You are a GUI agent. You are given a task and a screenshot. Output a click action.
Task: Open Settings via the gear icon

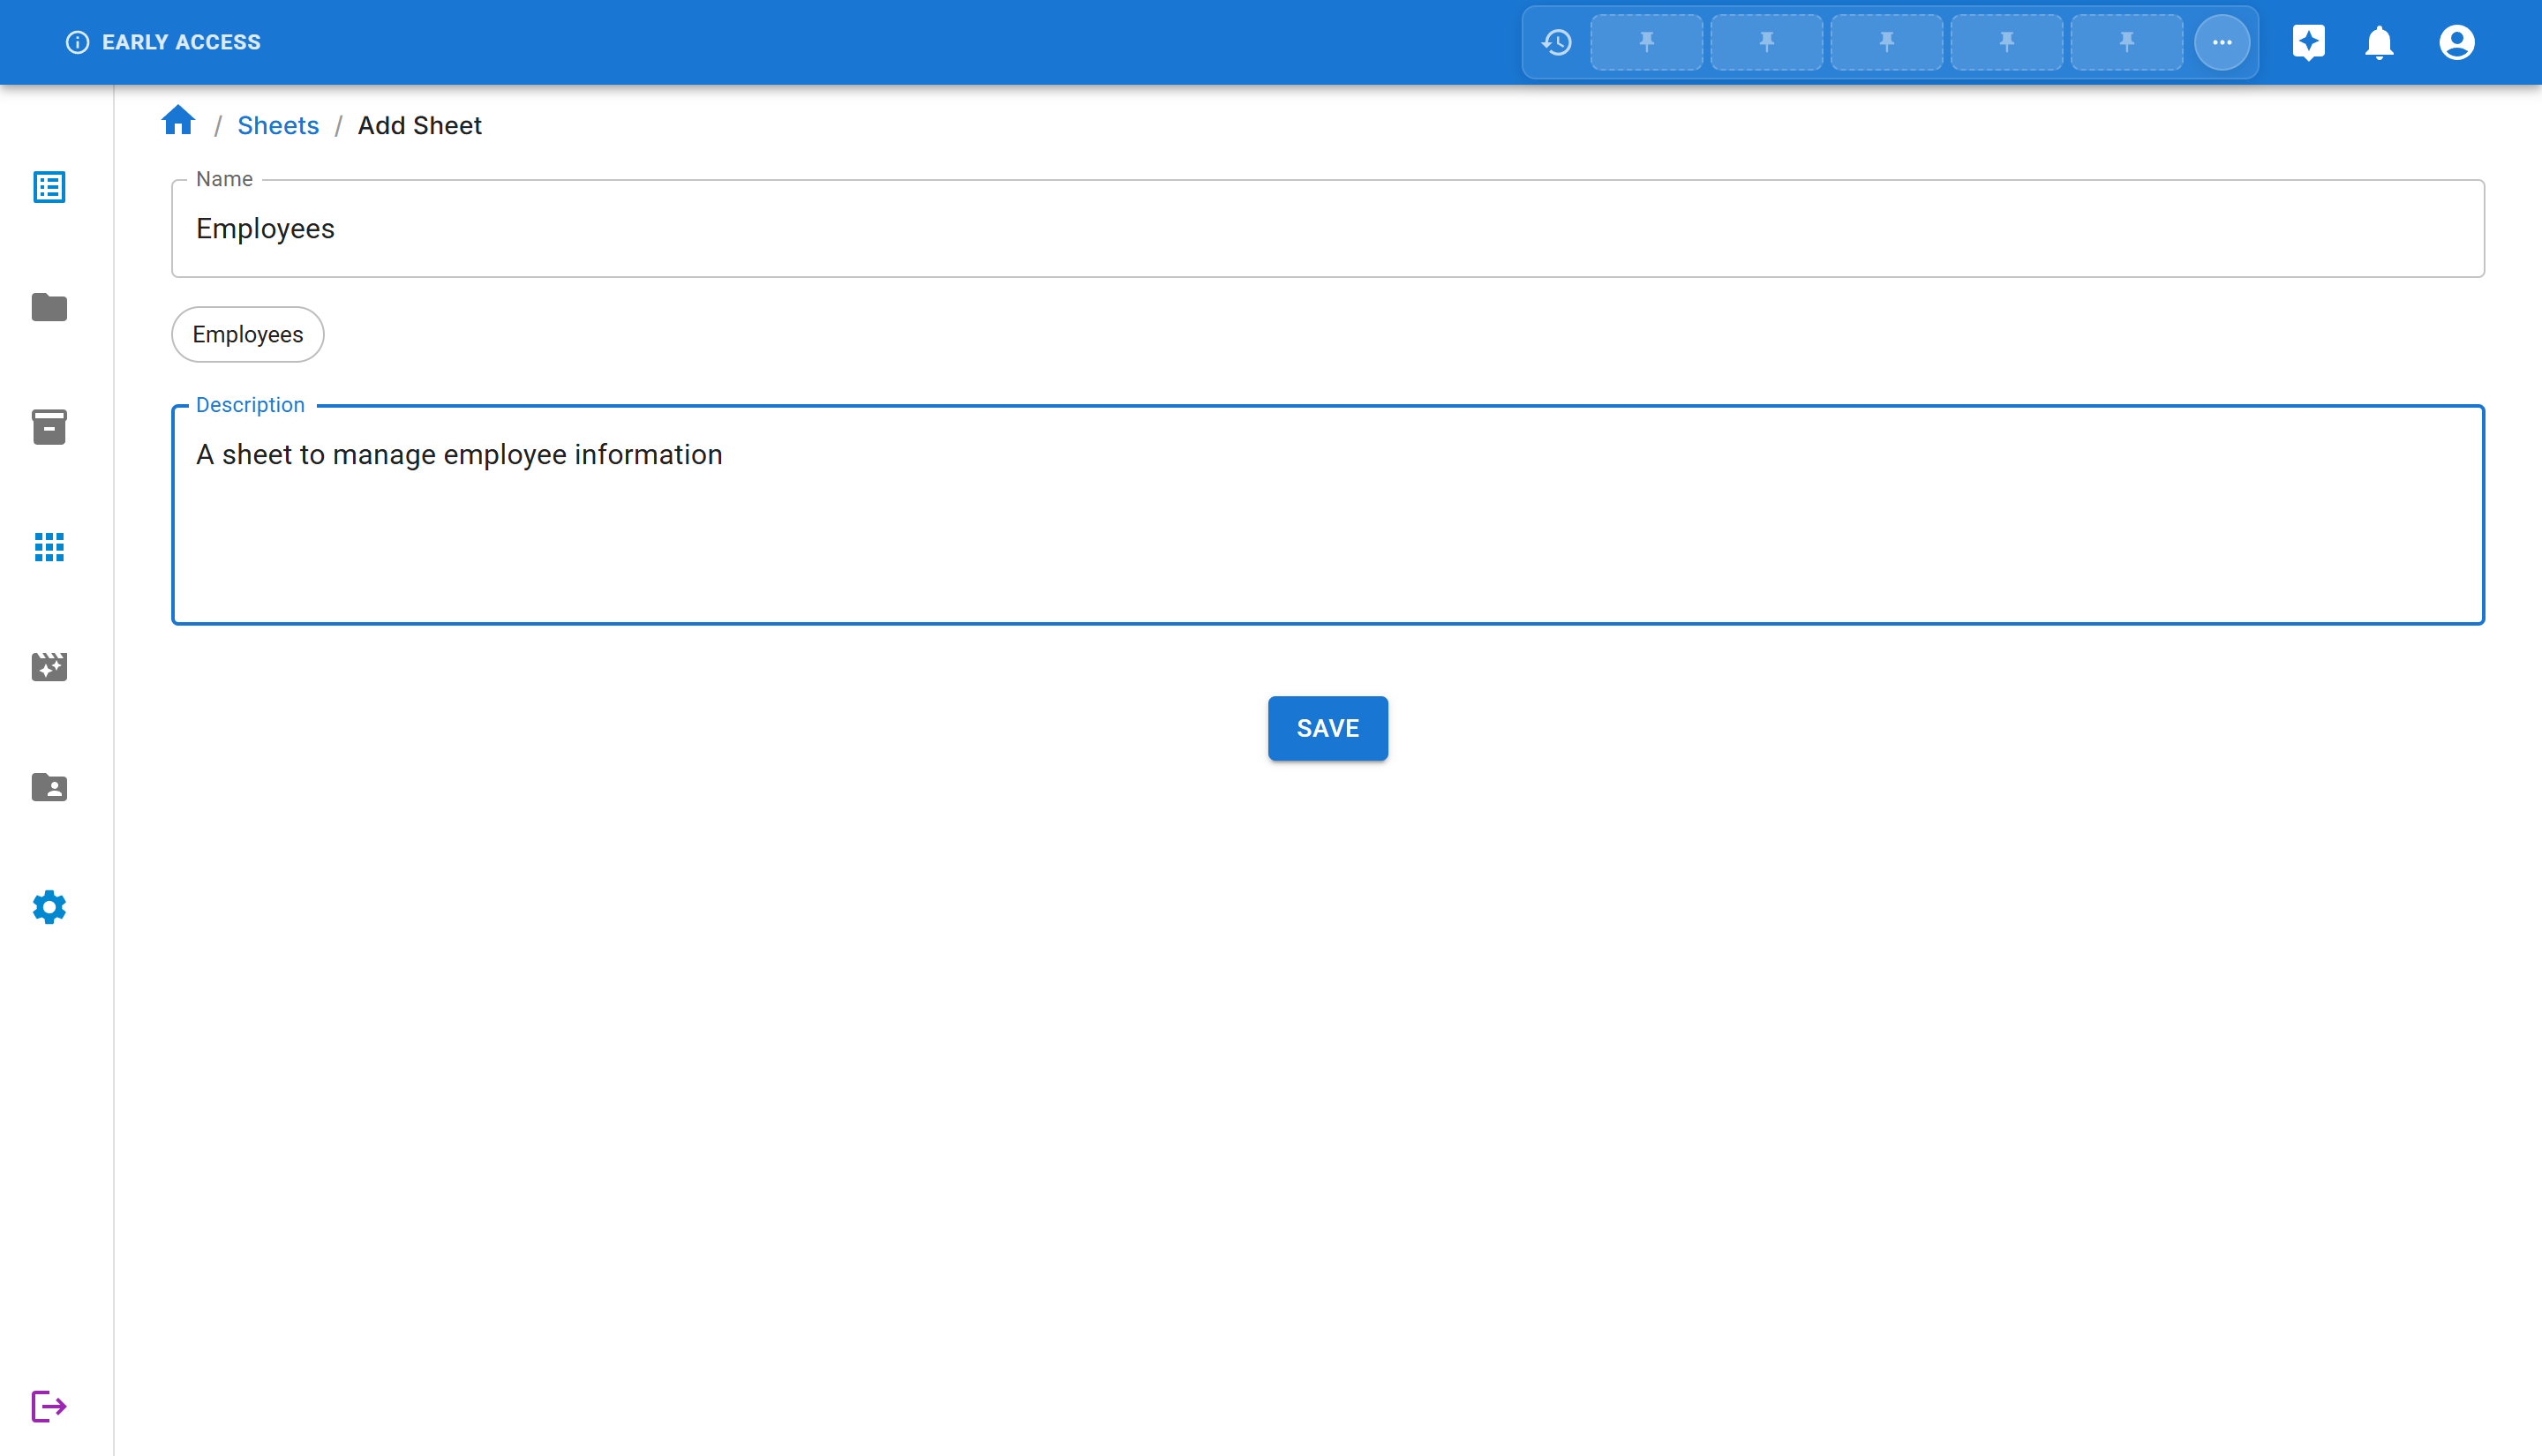coord(48,908)
